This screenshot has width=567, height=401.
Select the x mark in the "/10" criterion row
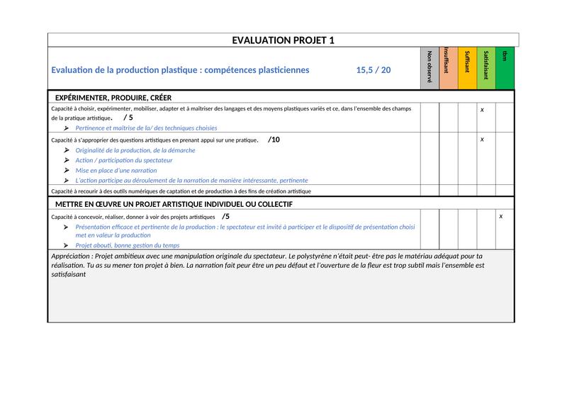click(x=482, y=140)
